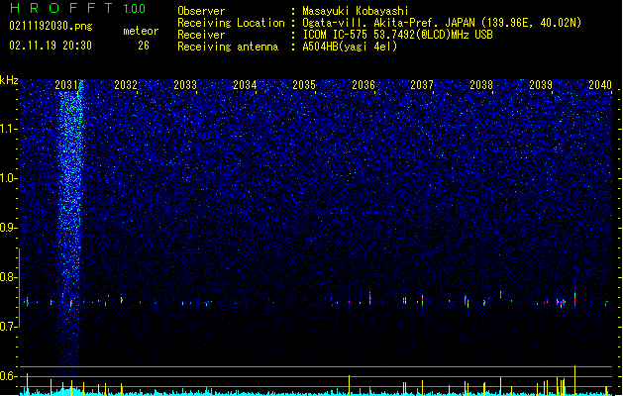The height and width of the screenshot is (396, 623).
Task: Click the 0.9 kHz axis label
Action: tap(9, 228)
